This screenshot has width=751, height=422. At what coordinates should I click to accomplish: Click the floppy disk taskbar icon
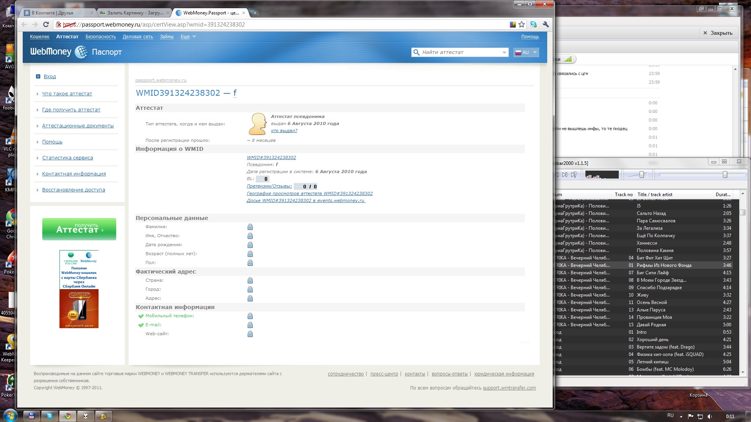32,416
